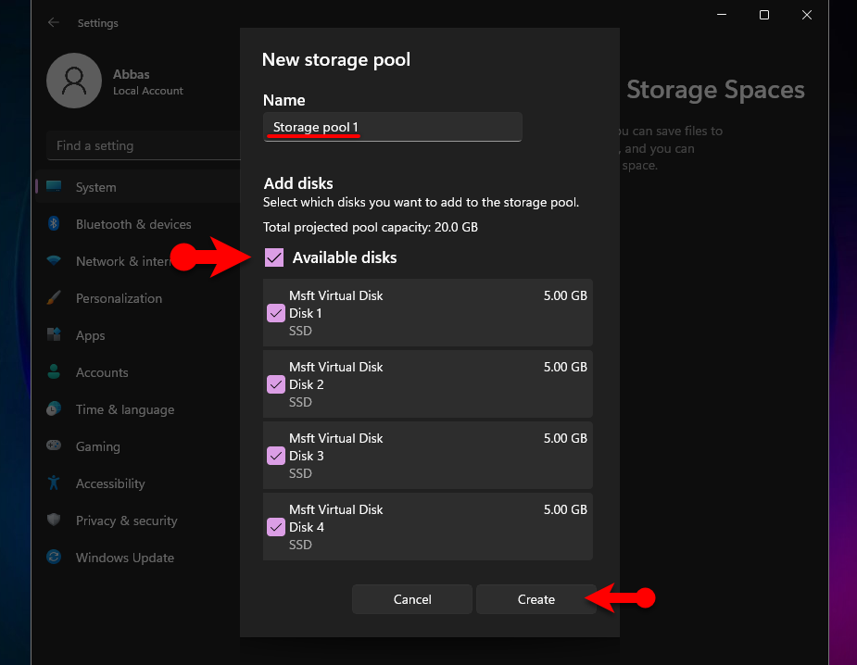This screenshot has height=665, width=857.
Task: Click the Accounts person icon
Action: 54,371
